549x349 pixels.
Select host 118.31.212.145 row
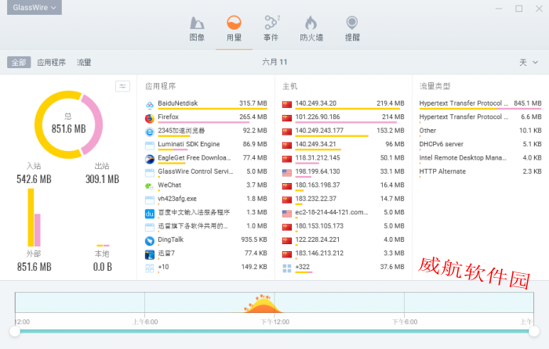click(344, 159)
